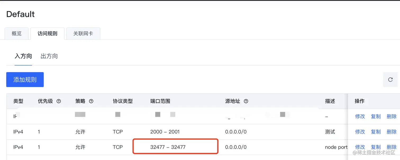Click the 2000 – 2001 port range cell
Image resolution: width=400 pixels, height=160 pixels.
pyautogui.click(x=165, y=132)
